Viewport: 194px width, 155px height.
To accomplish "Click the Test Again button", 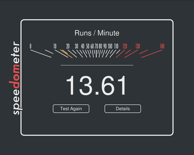I will [71, 109].
